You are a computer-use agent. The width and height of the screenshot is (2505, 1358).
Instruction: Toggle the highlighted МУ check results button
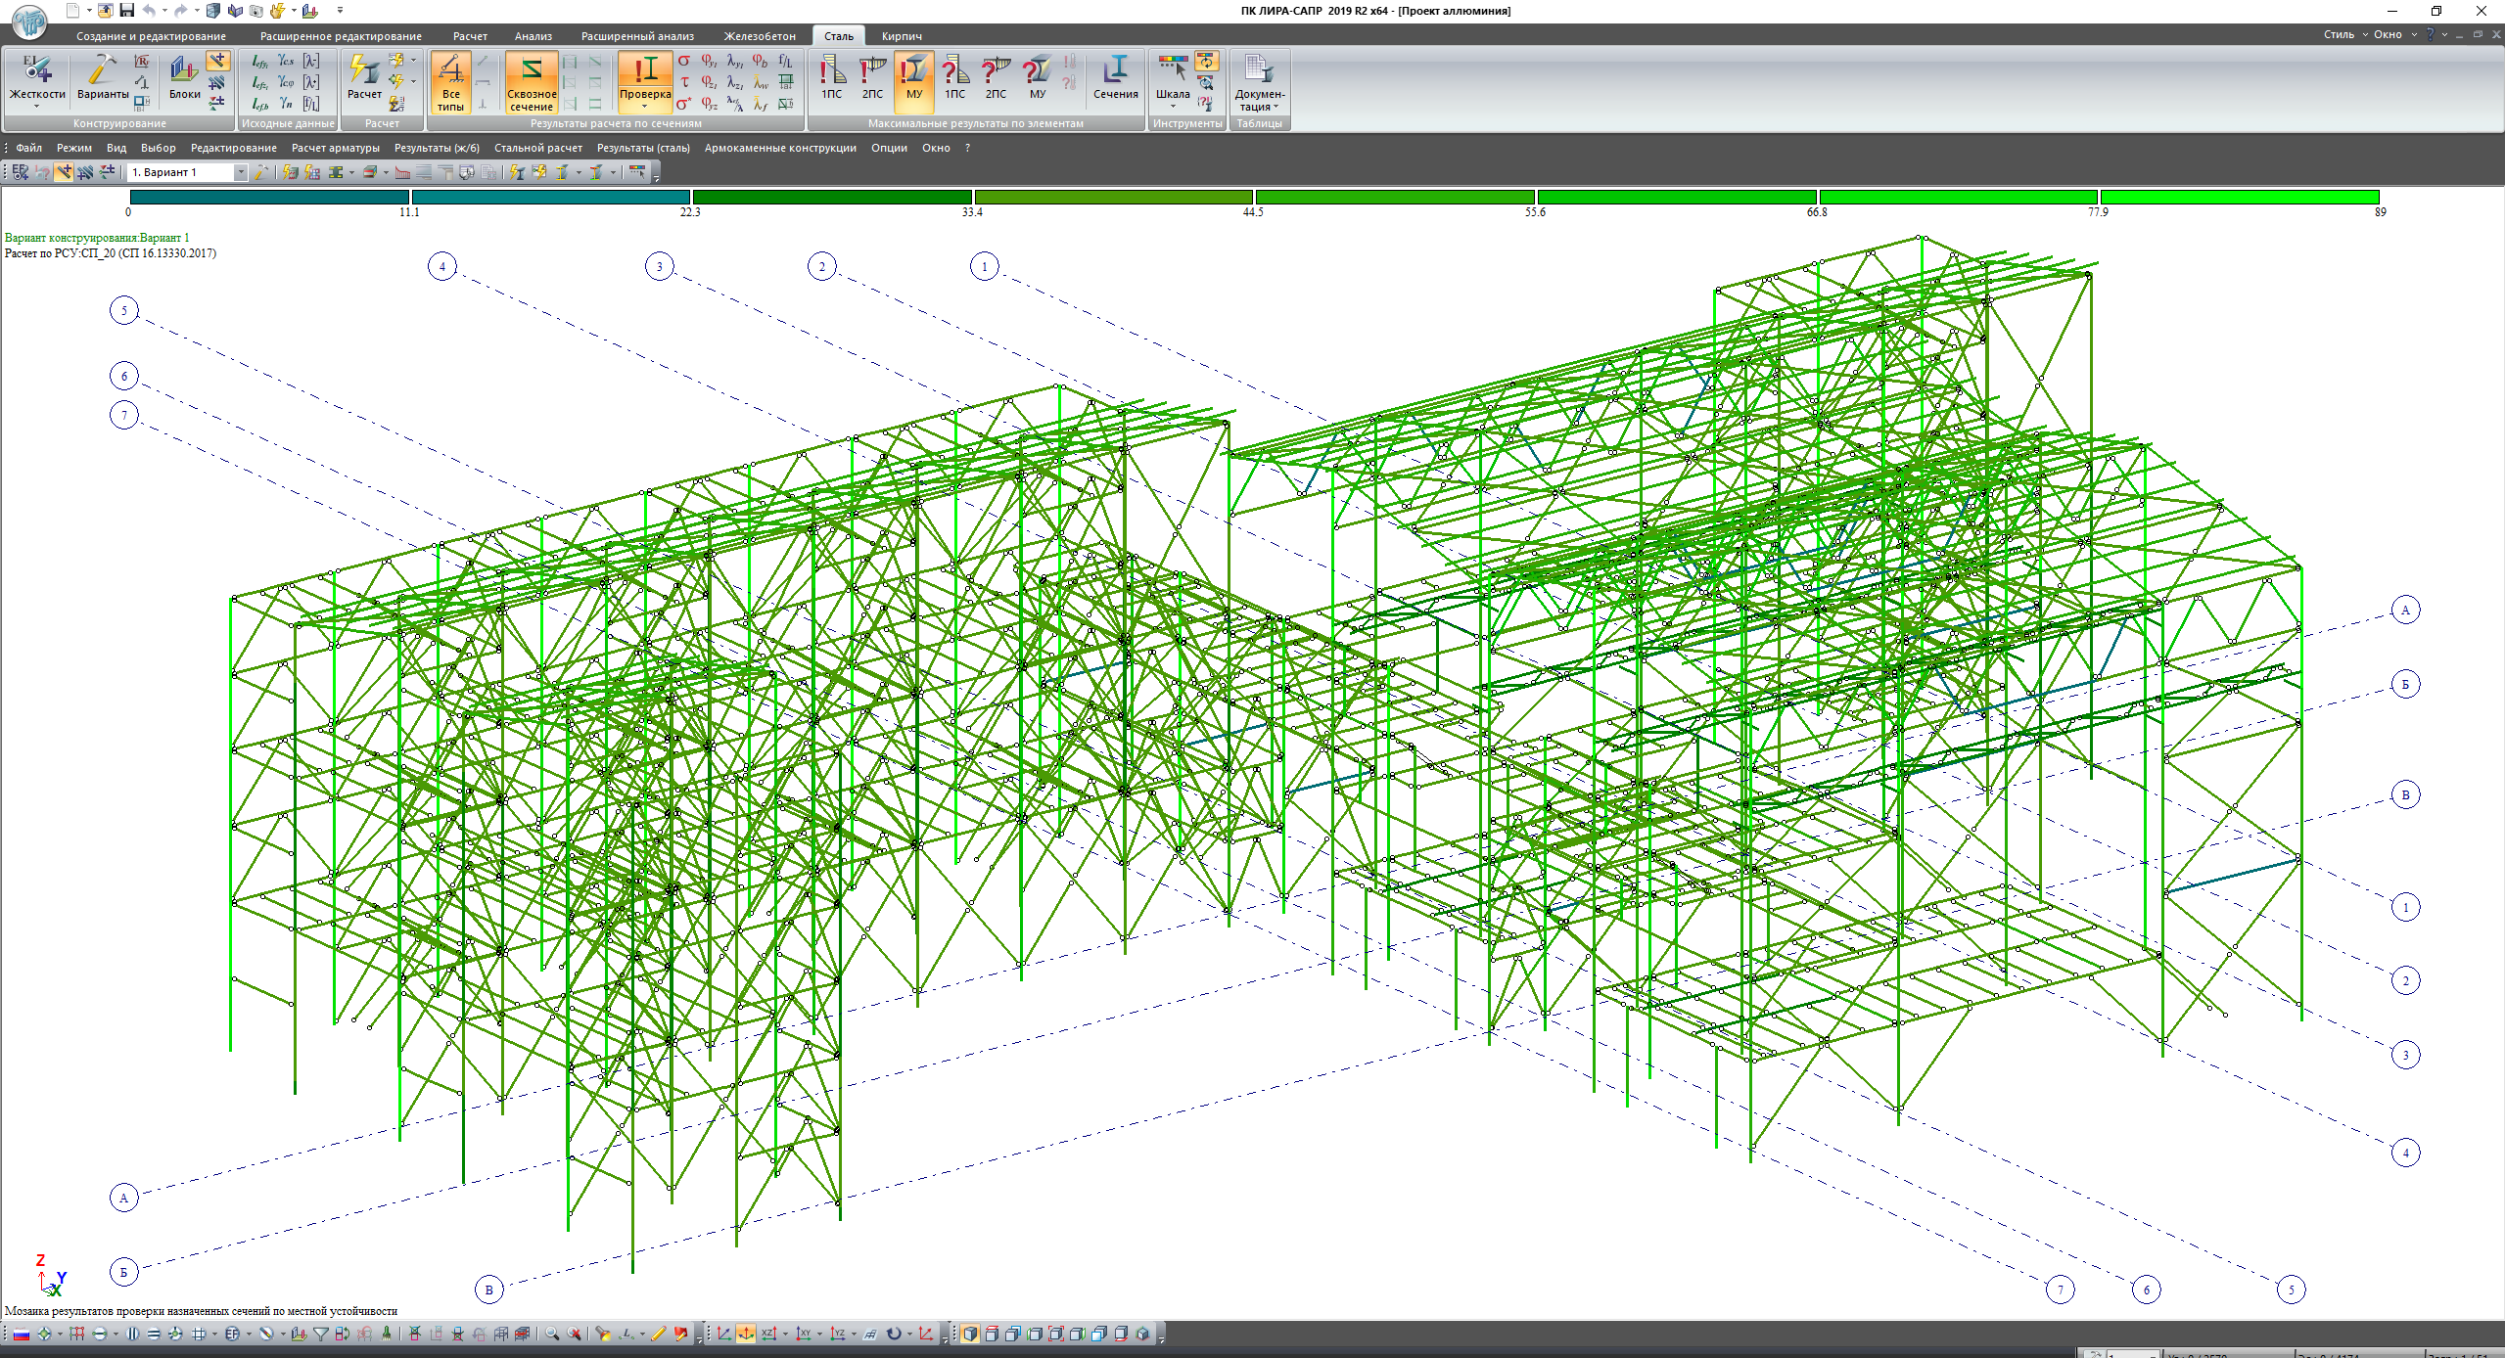click(x=913, y=77)
